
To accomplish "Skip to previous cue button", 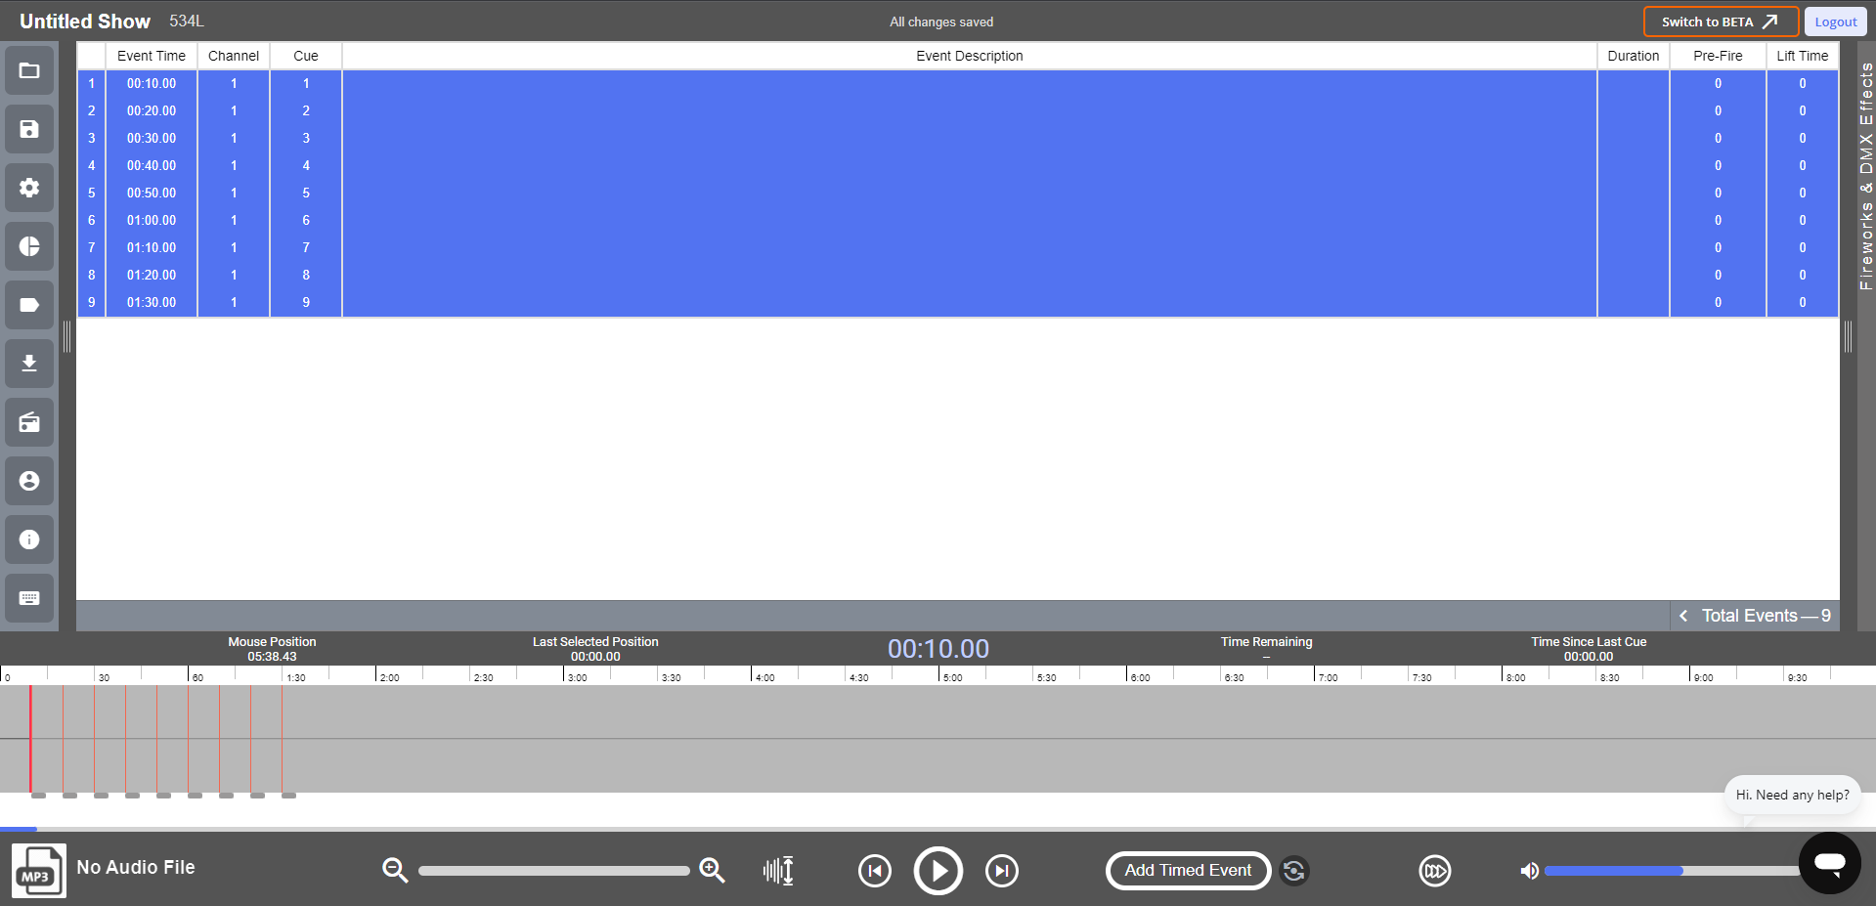I will pos(875,871).
